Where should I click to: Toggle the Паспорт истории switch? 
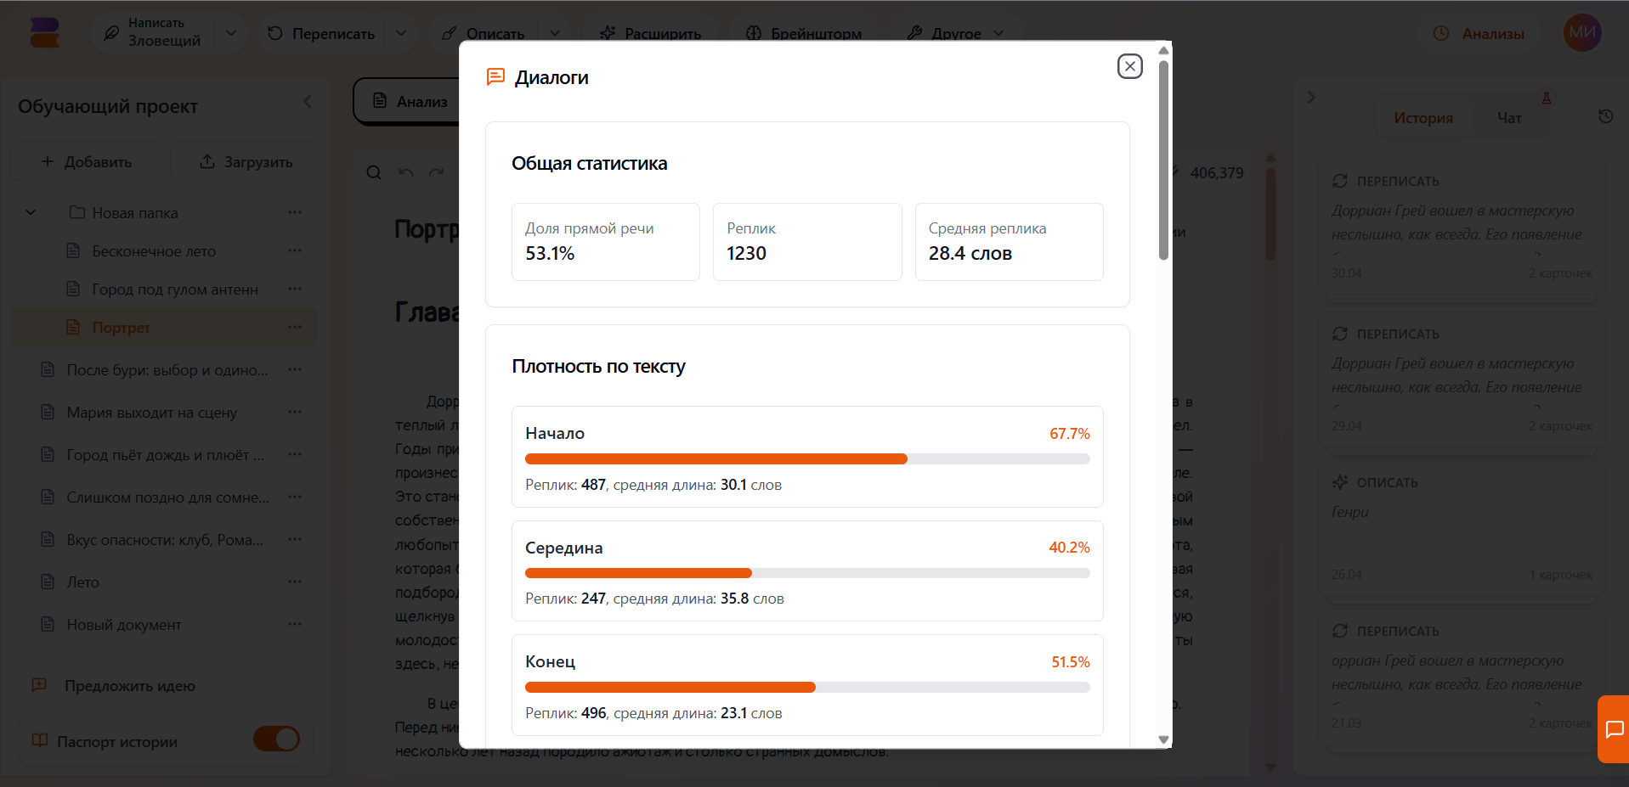[276, 739]
